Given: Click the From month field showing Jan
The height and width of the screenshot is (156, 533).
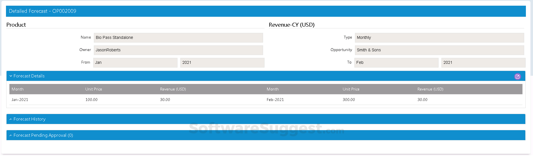Looking at the screenshot, I should pos(135,63).
